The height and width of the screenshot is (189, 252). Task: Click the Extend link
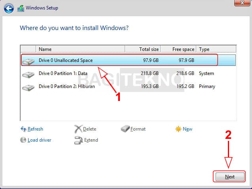click(x=91, y=140)
